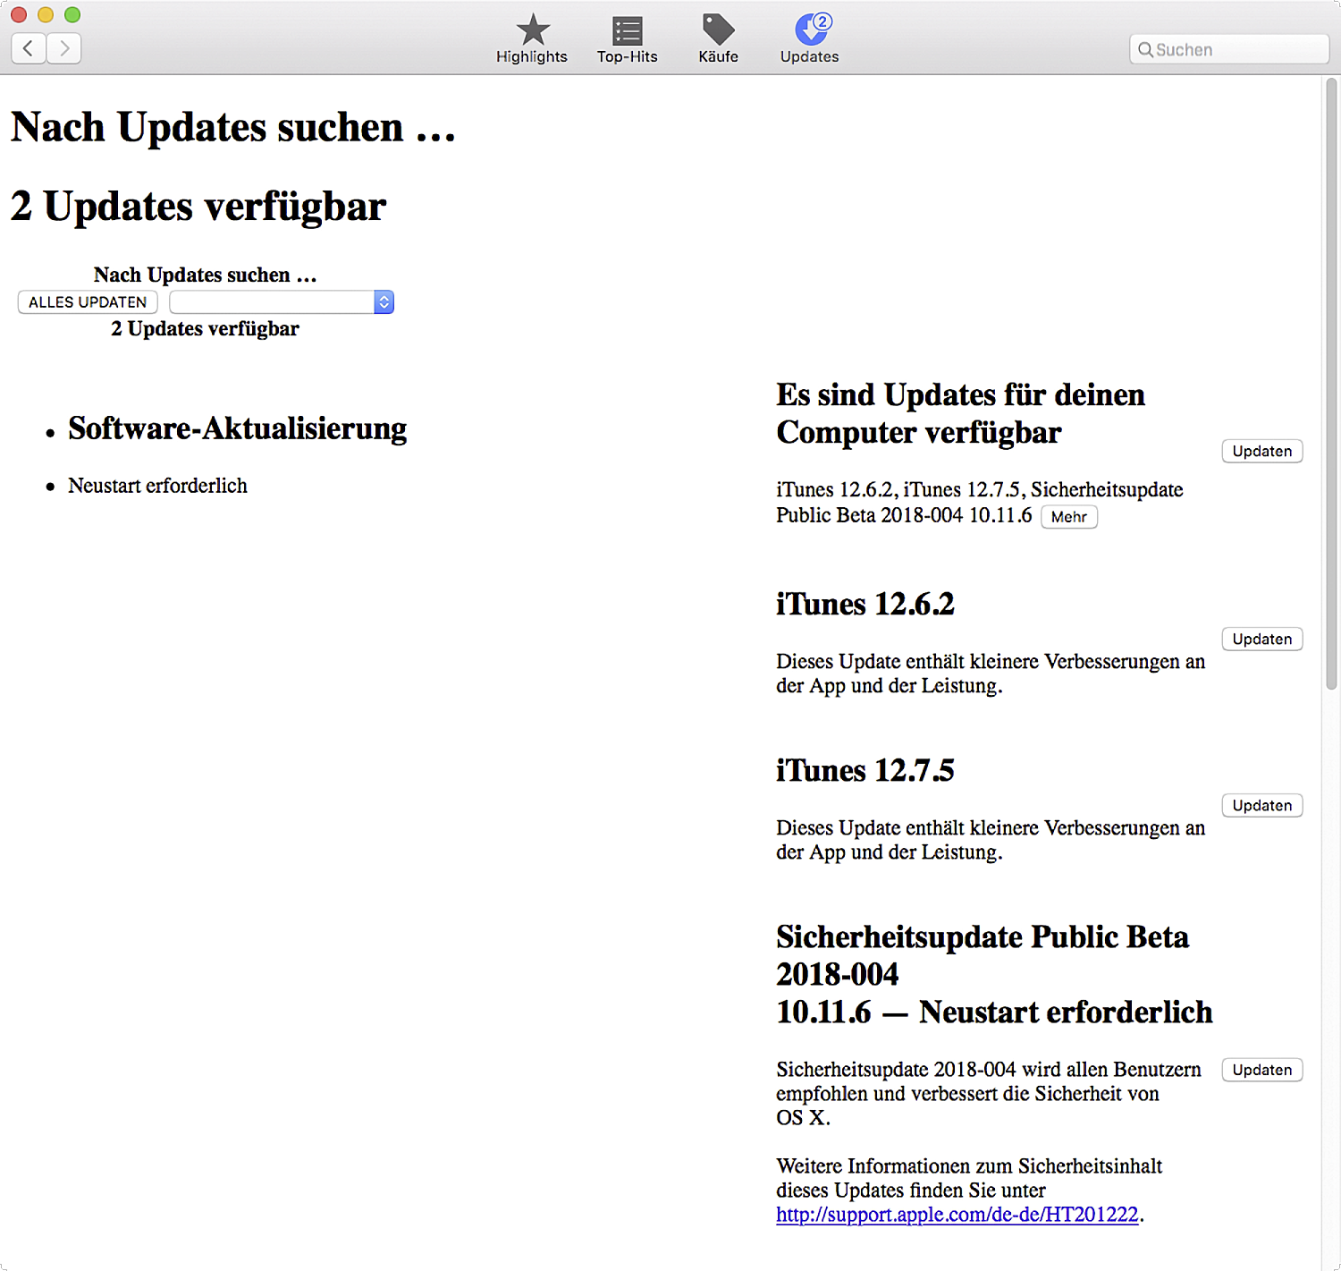Image resolution: width=1341 pixels, height=1271 pixels.
Task: Open the dropdown next to ALLES UPDATEN
Action: [x=282, y=302]
